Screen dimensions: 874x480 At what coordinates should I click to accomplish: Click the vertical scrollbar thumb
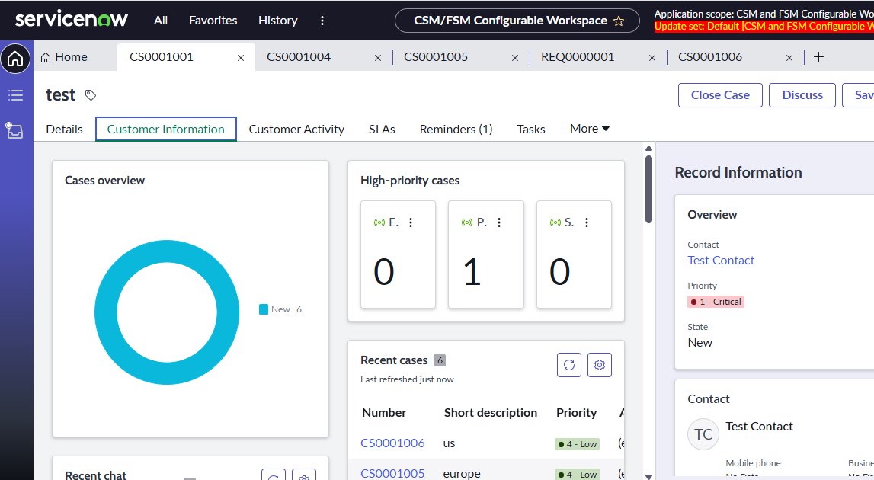pyautogui.click(x=648, y=190)
